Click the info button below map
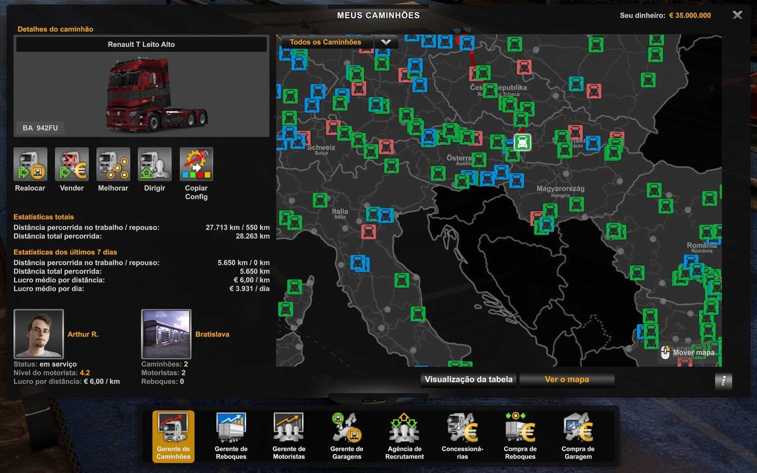 point(723,381)
